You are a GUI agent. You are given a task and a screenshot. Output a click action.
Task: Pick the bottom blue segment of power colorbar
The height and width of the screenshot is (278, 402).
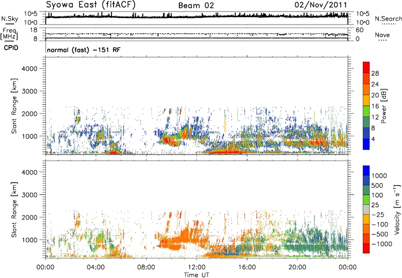[366, 144]
